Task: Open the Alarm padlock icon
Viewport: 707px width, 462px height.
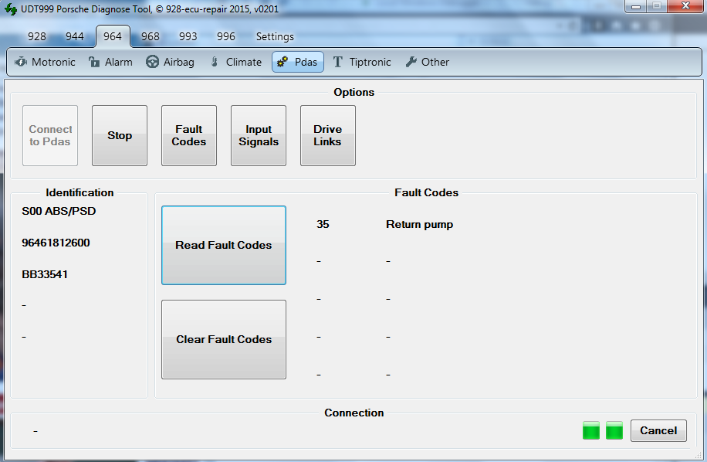Action: point(94,62)
